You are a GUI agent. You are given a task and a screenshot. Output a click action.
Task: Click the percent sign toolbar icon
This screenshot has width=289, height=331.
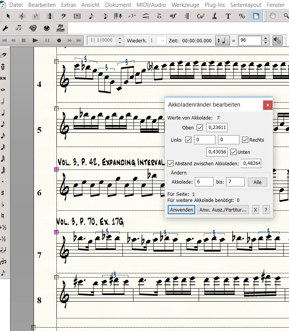point(242,16)
